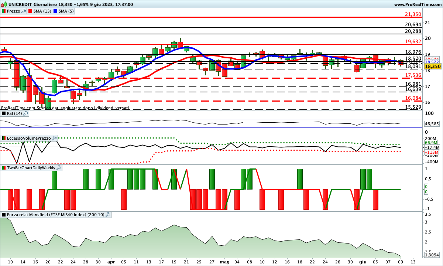Click the volume value 66,9M
Image resolution: width=443 pixels, height=266 pixels.
(431, 143)
